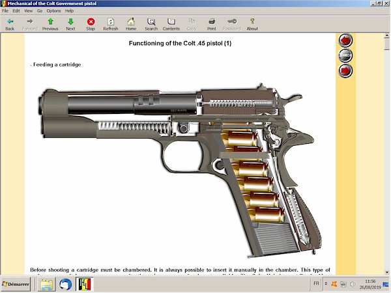Click the round Home button on sidebar
Viewport: 391px width, 293px height.
345,55
